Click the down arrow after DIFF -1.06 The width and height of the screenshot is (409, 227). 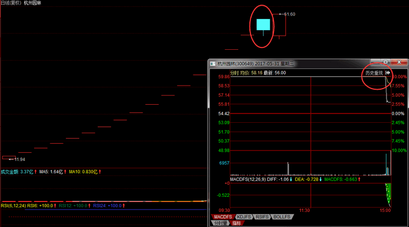pos(291,179)
